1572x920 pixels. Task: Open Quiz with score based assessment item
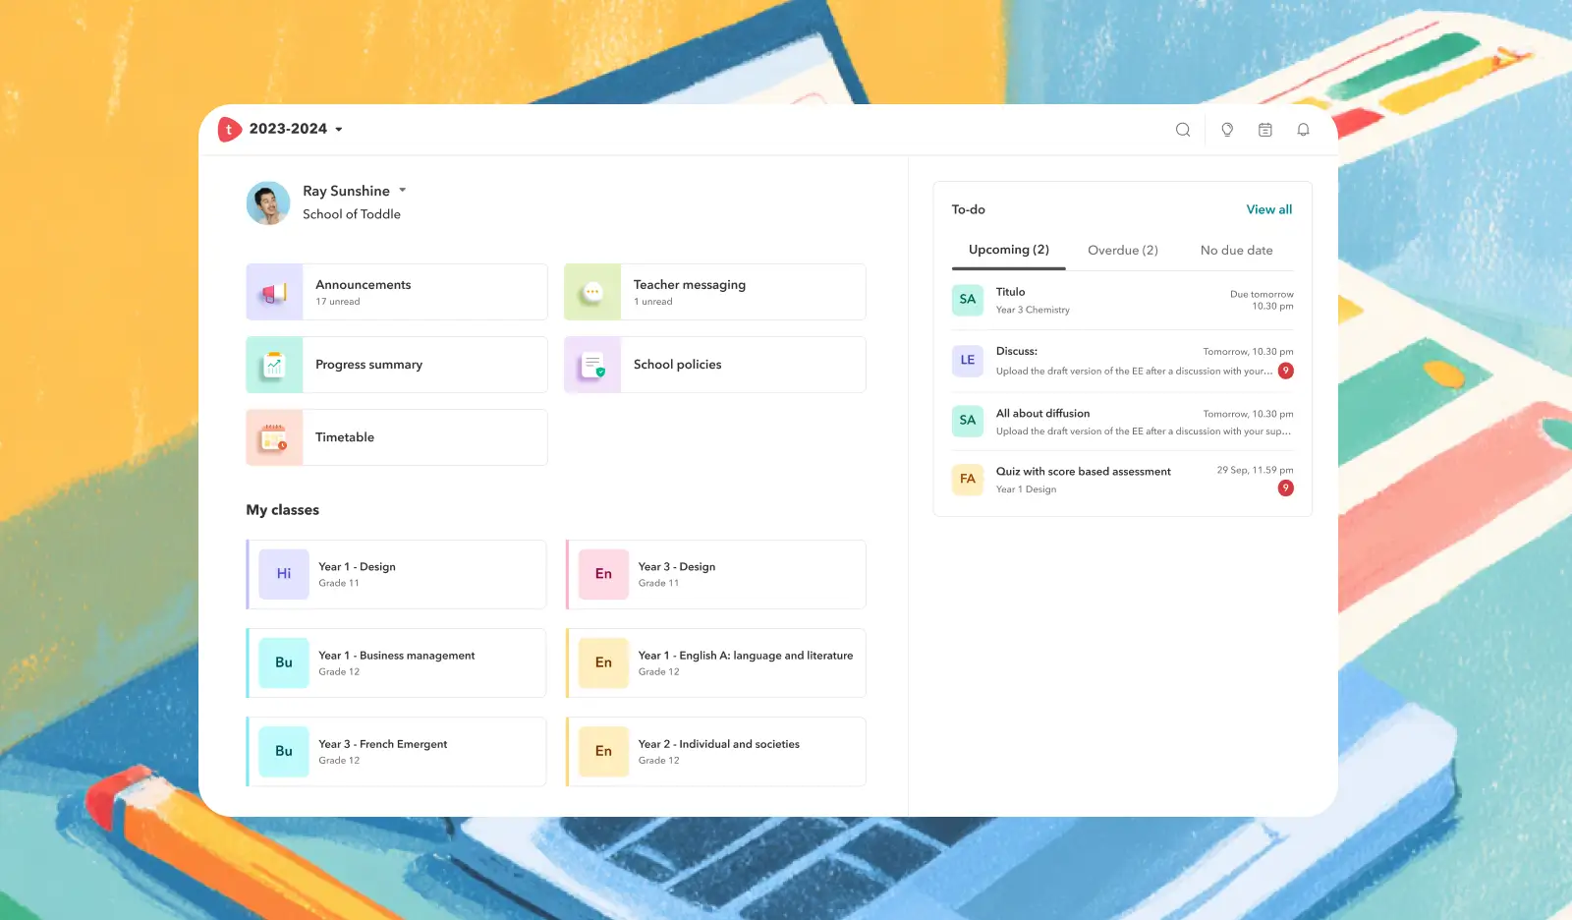point(1122,480)
